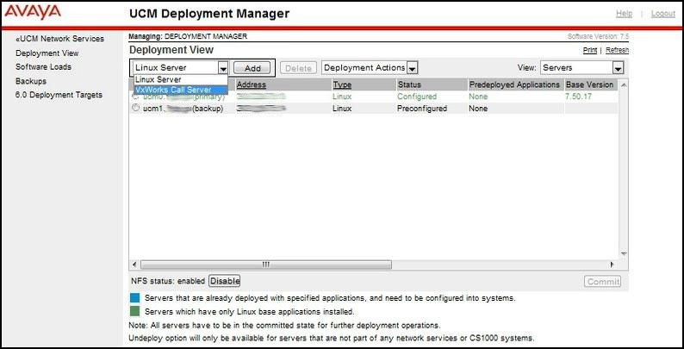Choose Linux Server option in list
The image size is (684, 349).
[x=181, y=80]
